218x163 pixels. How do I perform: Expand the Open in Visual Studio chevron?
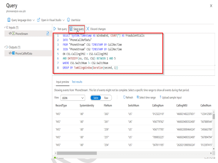point(64,20)
